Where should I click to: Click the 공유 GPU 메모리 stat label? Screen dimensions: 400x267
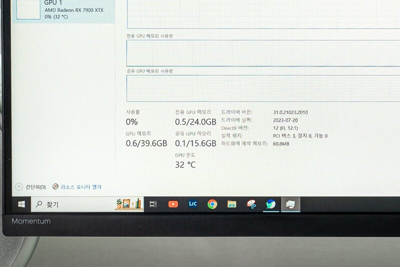tap(193, 133)
